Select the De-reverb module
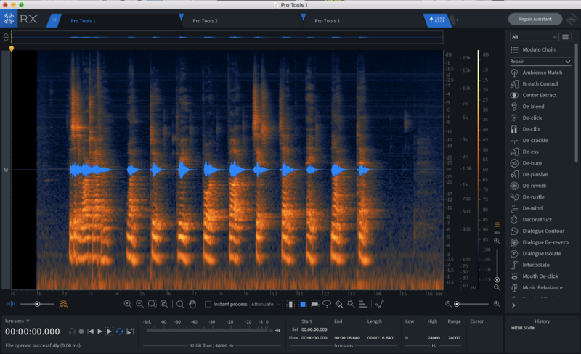 pyautogui.click(x=535, y=186)
